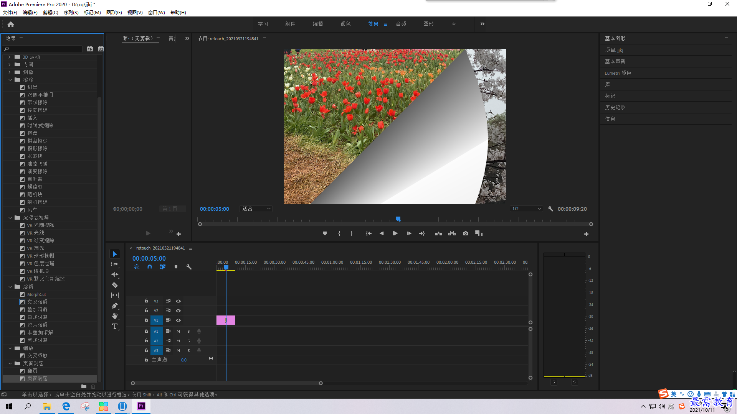Click the Extract button

(452, 233)
